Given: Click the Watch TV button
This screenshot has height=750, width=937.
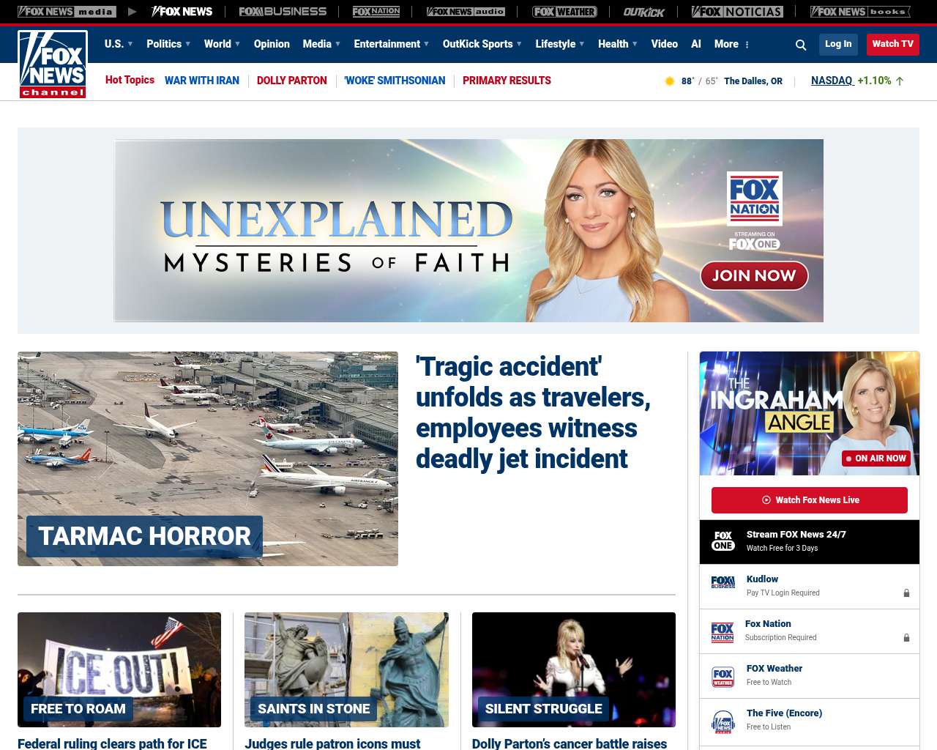Looking at the screenshot, I should [893, 44].
